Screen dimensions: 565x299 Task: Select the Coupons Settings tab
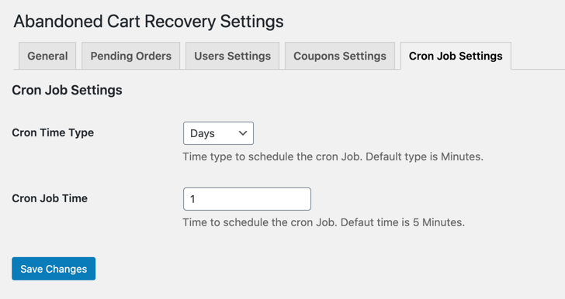coord(340,56)
